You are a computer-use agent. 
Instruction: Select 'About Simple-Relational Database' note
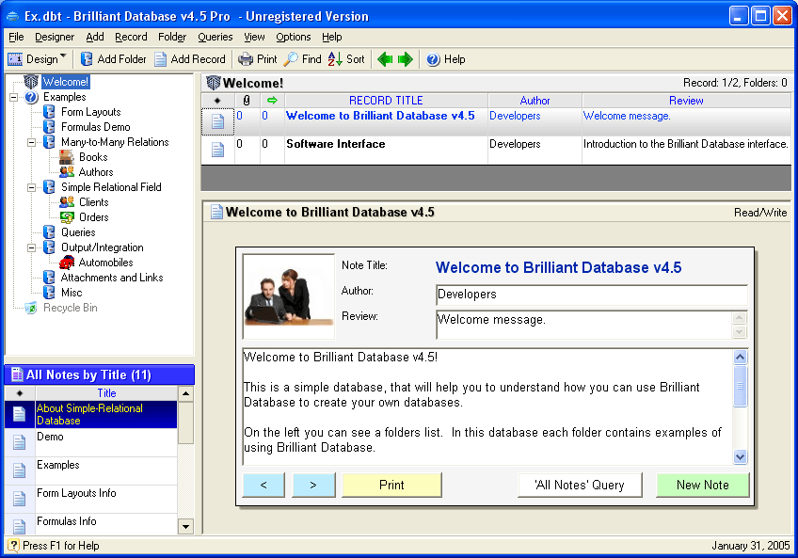(x=90, y=414)
